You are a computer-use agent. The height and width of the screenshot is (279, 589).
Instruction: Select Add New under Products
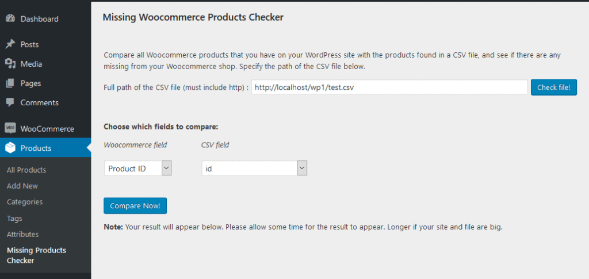22,186
